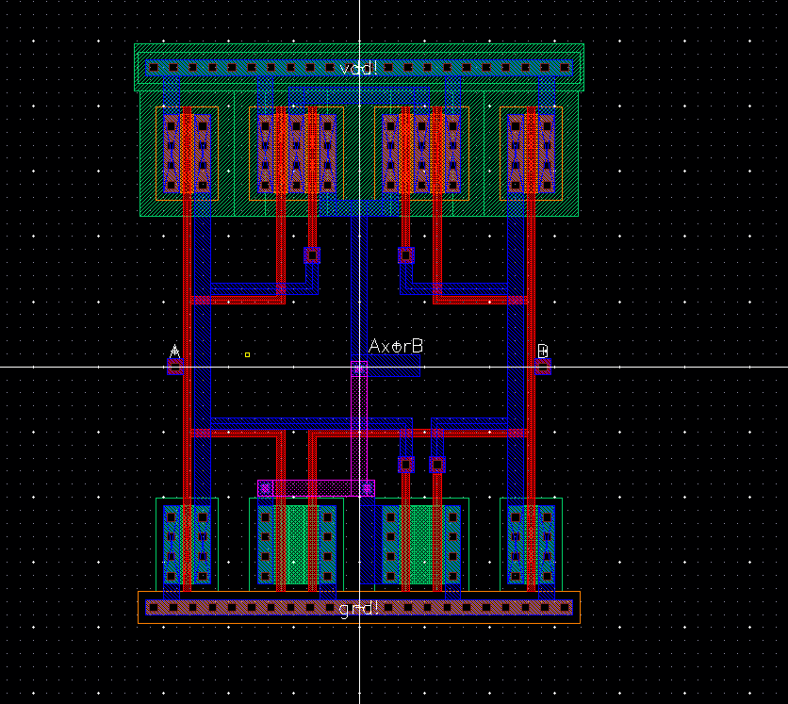
Task: Select the vdd! label on the top rail
Action: 359,68
